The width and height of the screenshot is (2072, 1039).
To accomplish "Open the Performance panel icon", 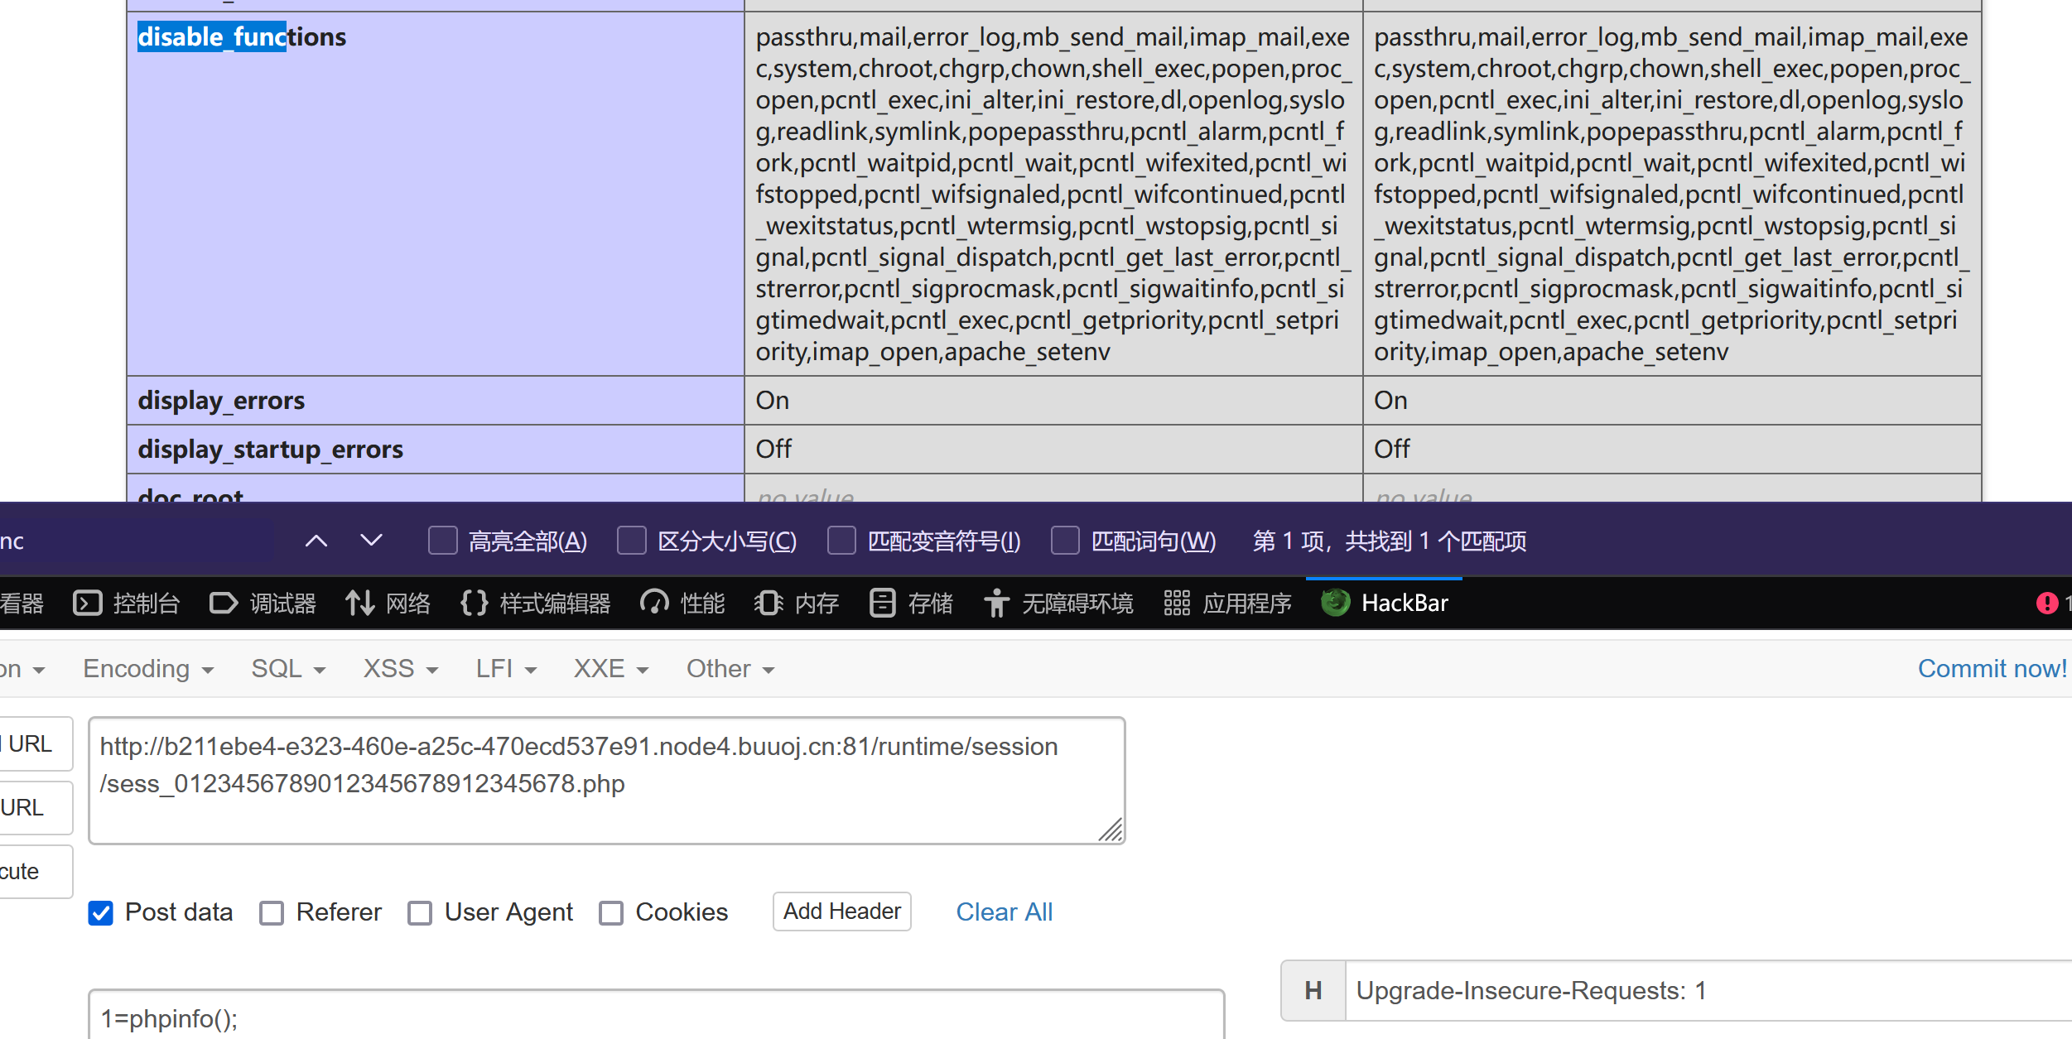I will 654,604.
